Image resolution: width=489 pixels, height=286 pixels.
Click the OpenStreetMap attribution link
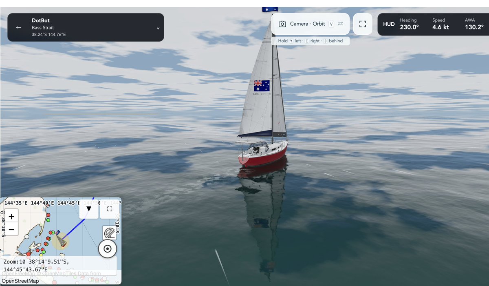point(20,281)
